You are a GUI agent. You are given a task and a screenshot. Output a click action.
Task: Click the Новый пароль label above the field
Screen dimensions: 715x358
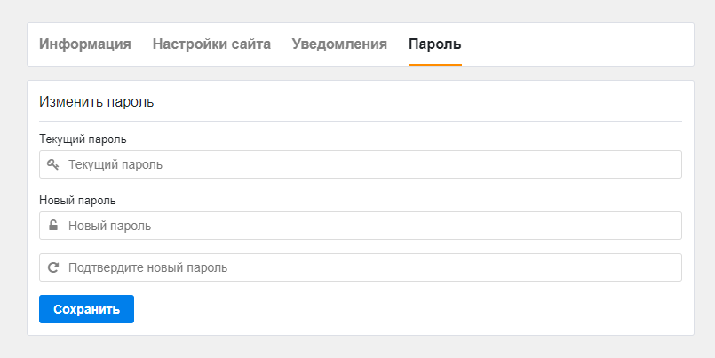pyautogui.click(x=77, y=200)
